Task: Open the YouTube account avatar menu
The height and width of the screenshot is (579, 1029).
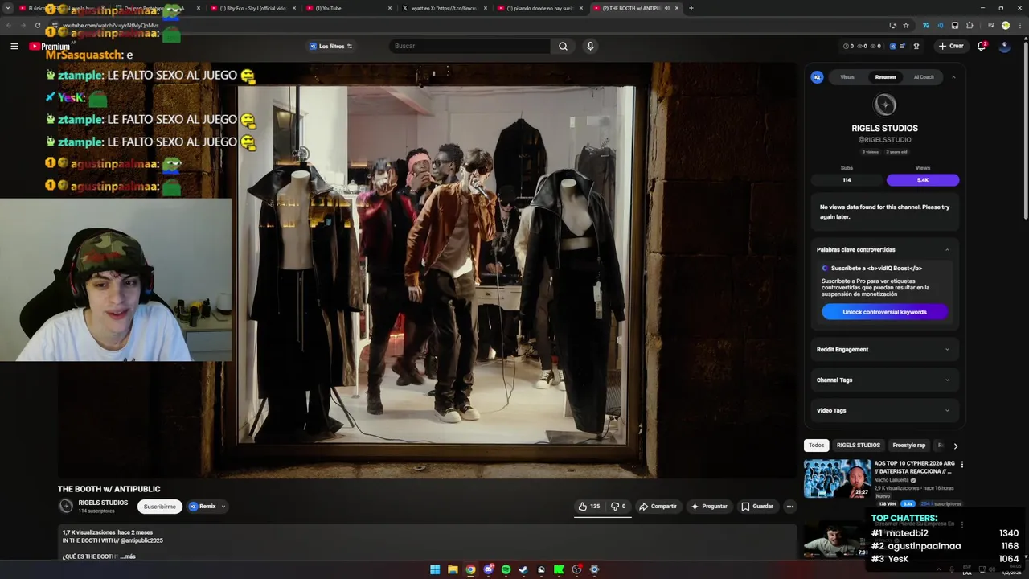Action: (x=1004, y=46)
